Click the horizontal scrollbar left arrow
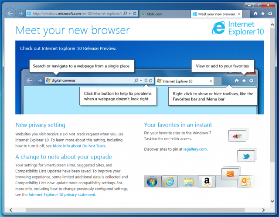The height and width of the screenshot is (217, 279). pos(11,210)
